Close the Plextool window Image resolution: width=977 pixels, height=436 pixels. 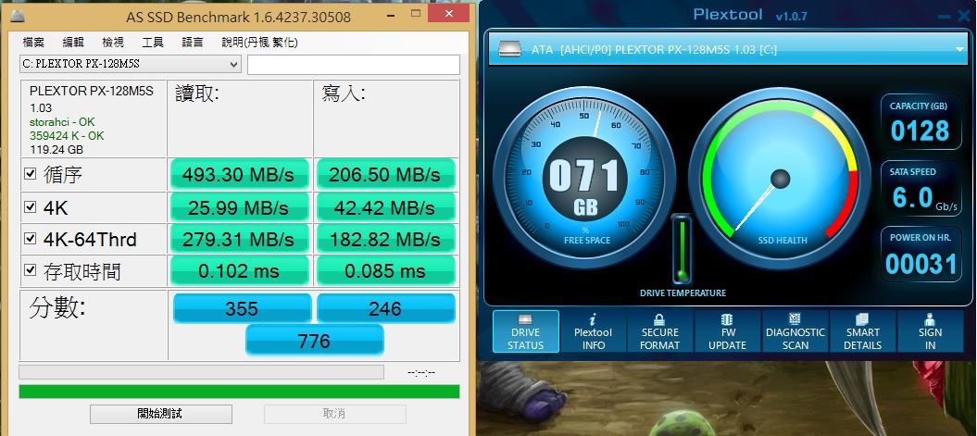click(965, 17)
